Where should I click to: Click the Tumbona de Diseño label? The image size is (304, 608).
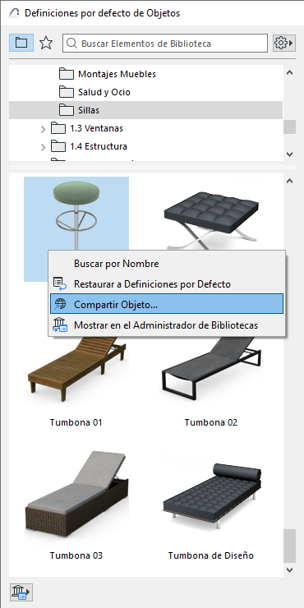coord(211,555)
